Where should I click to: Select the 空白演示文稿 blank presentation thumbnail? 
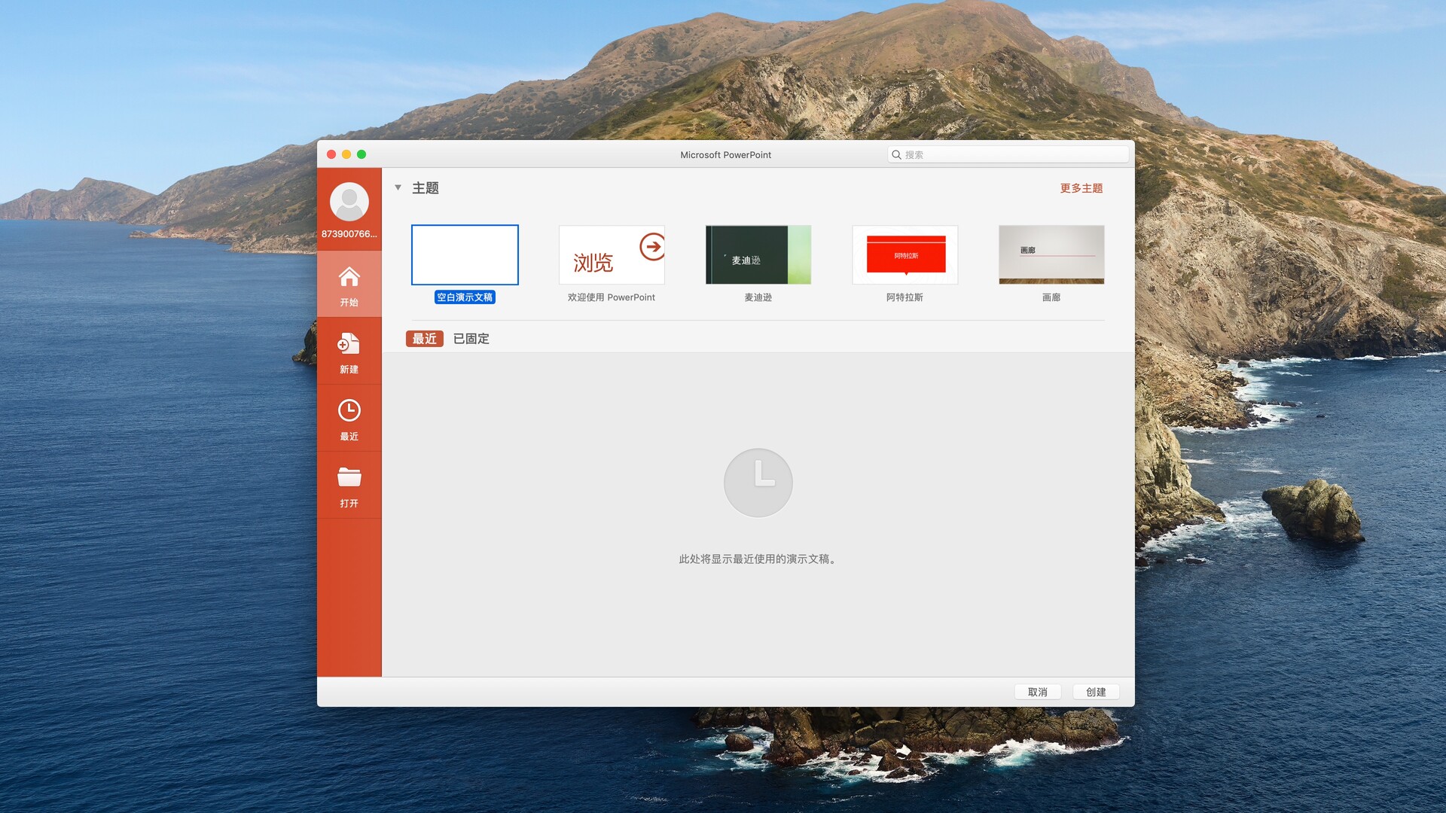(x=465, y=255)
